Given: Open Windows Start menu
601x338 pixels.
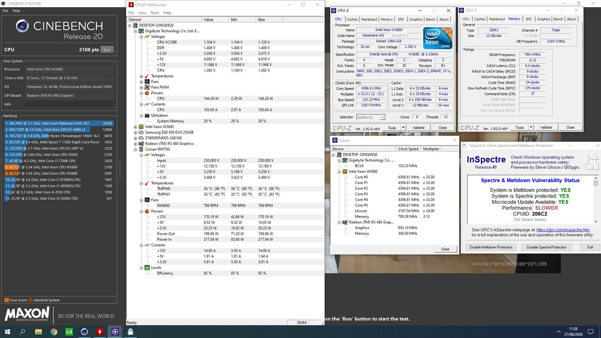Looking at the screenshot, I should point(8,331).
